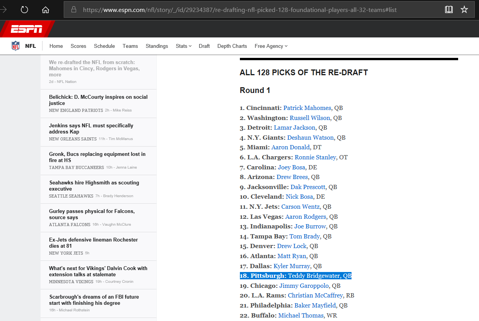Open the Standings nav item

click(157, 46)
